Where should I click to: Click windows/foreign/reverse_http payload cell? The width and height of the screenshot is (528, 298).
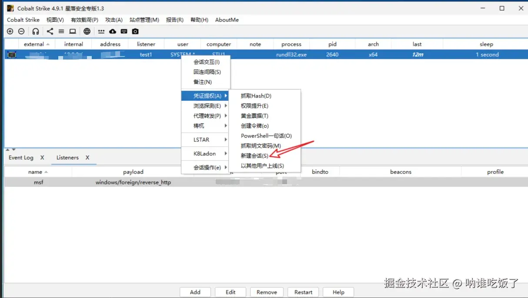click(133, 182)
